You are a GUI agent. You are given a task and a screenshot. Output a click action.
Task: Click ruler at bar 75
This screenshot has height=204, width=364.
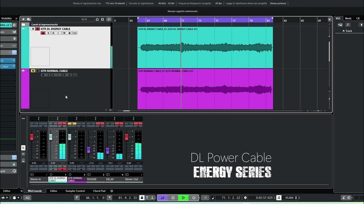pos(217,21)
